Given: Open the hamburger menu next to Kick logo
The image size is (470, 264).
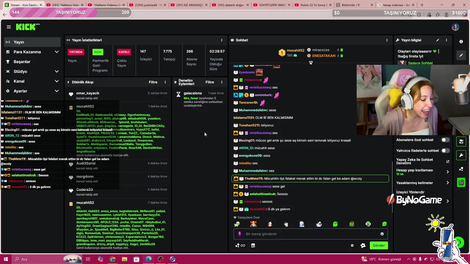Looking at the screenshot, I should pyautogui.click(x=9, y=27).
